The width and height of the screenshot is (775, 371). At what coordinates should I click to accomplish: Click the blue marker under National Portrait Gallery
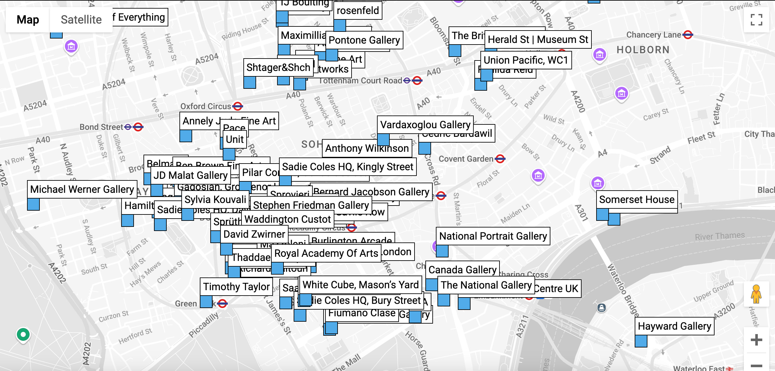[x=442, y=251]
